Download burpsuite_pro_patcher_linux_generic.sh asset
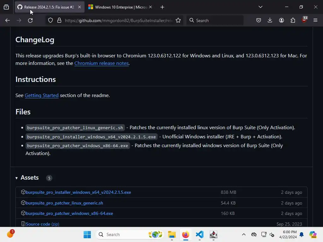The width and height of the screenshot is (323, 242). pos(64,203)
